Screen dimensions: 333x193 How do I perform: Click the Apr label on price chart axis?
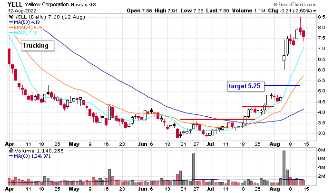pos(10,144)
